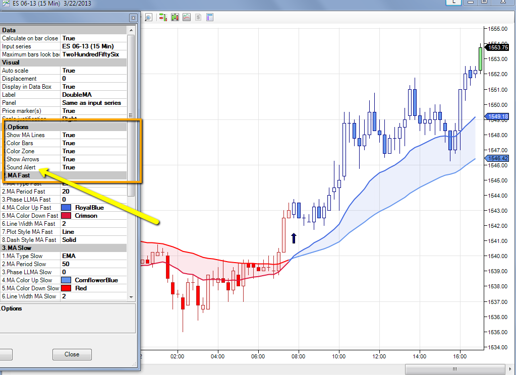The height and width of the screenshot is (375, 516).
Task: Edit the Label field DoubleMA
Action: coord(94,95)
